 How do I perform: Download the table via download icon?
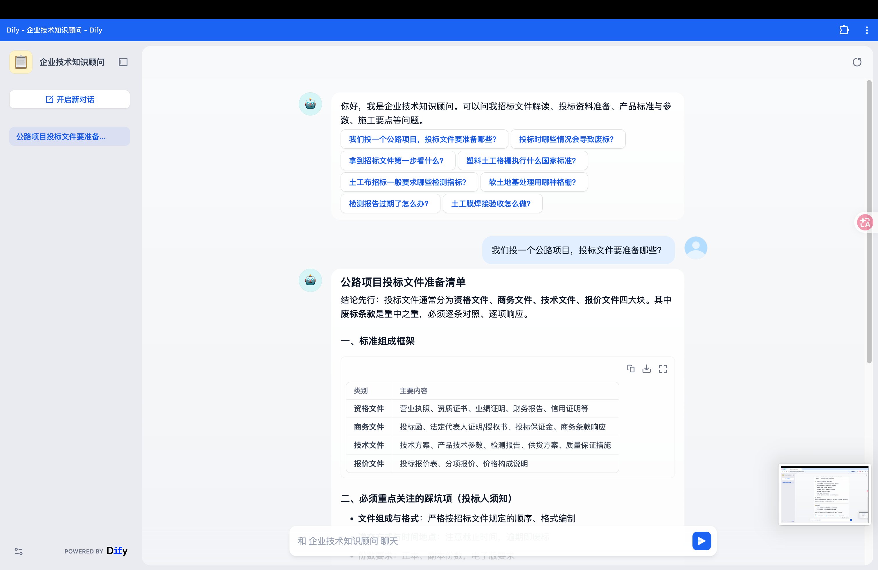click(646, 369)
